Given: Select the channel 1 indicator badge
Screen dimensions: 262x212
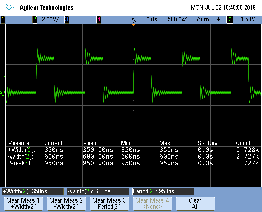Looking at the screenshot, I should click(x=3, y=19).
